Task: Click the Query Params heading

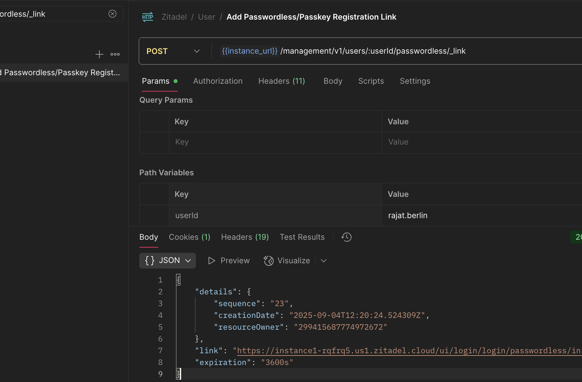Action: click(x=166, y=100)
